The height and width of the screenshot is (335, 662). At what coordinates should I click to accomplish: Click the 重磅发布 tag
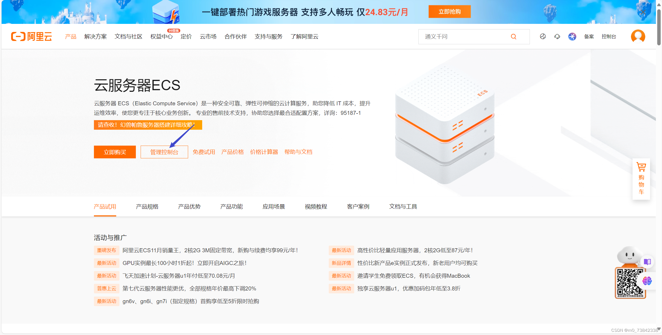click(x=106, y=250)
